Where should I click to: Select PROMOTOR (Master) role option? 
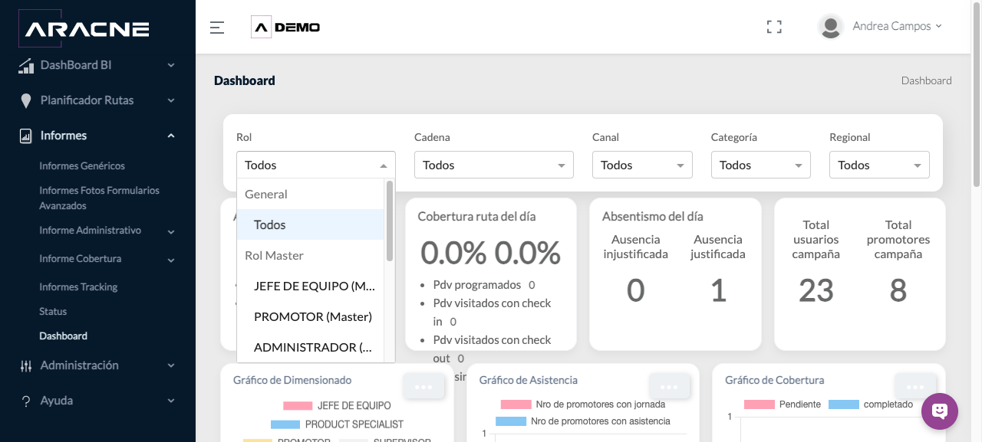tap(311, 316)
